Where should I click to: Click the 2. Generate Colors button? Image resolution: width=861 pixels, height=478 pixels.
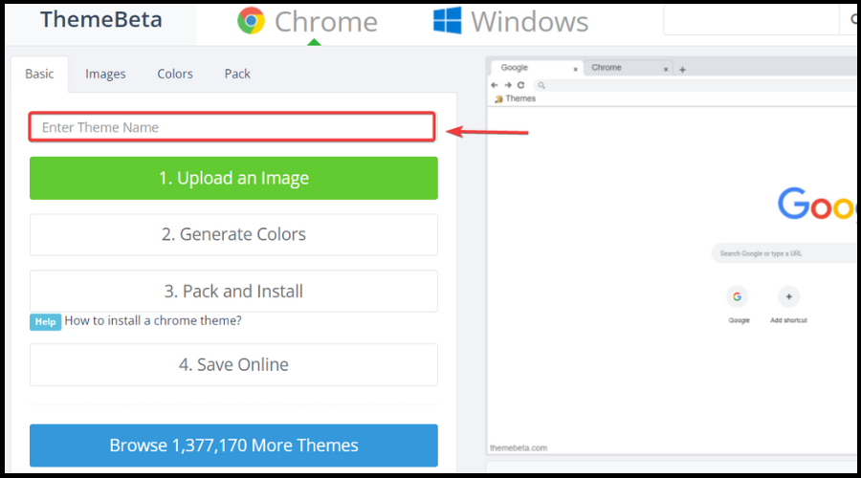(x=234, y=234)
